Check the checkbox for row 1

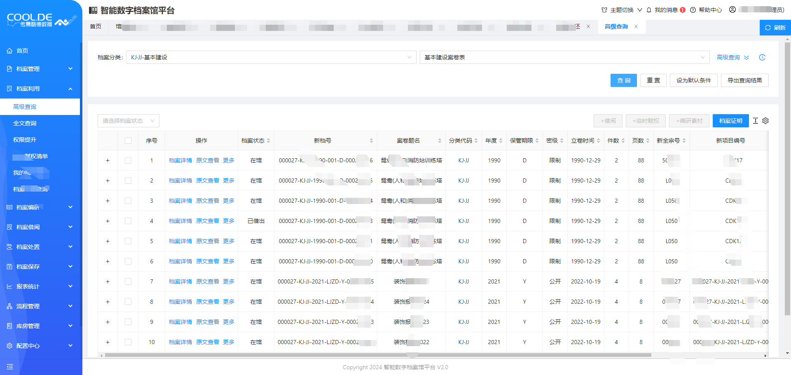tap(128, 160)
